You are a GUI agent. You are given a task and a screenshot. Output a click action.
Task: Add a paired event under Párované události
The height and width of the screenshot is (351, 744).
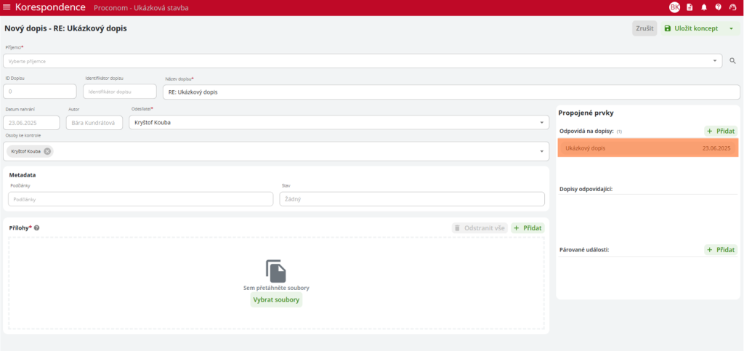click(721, 249)
